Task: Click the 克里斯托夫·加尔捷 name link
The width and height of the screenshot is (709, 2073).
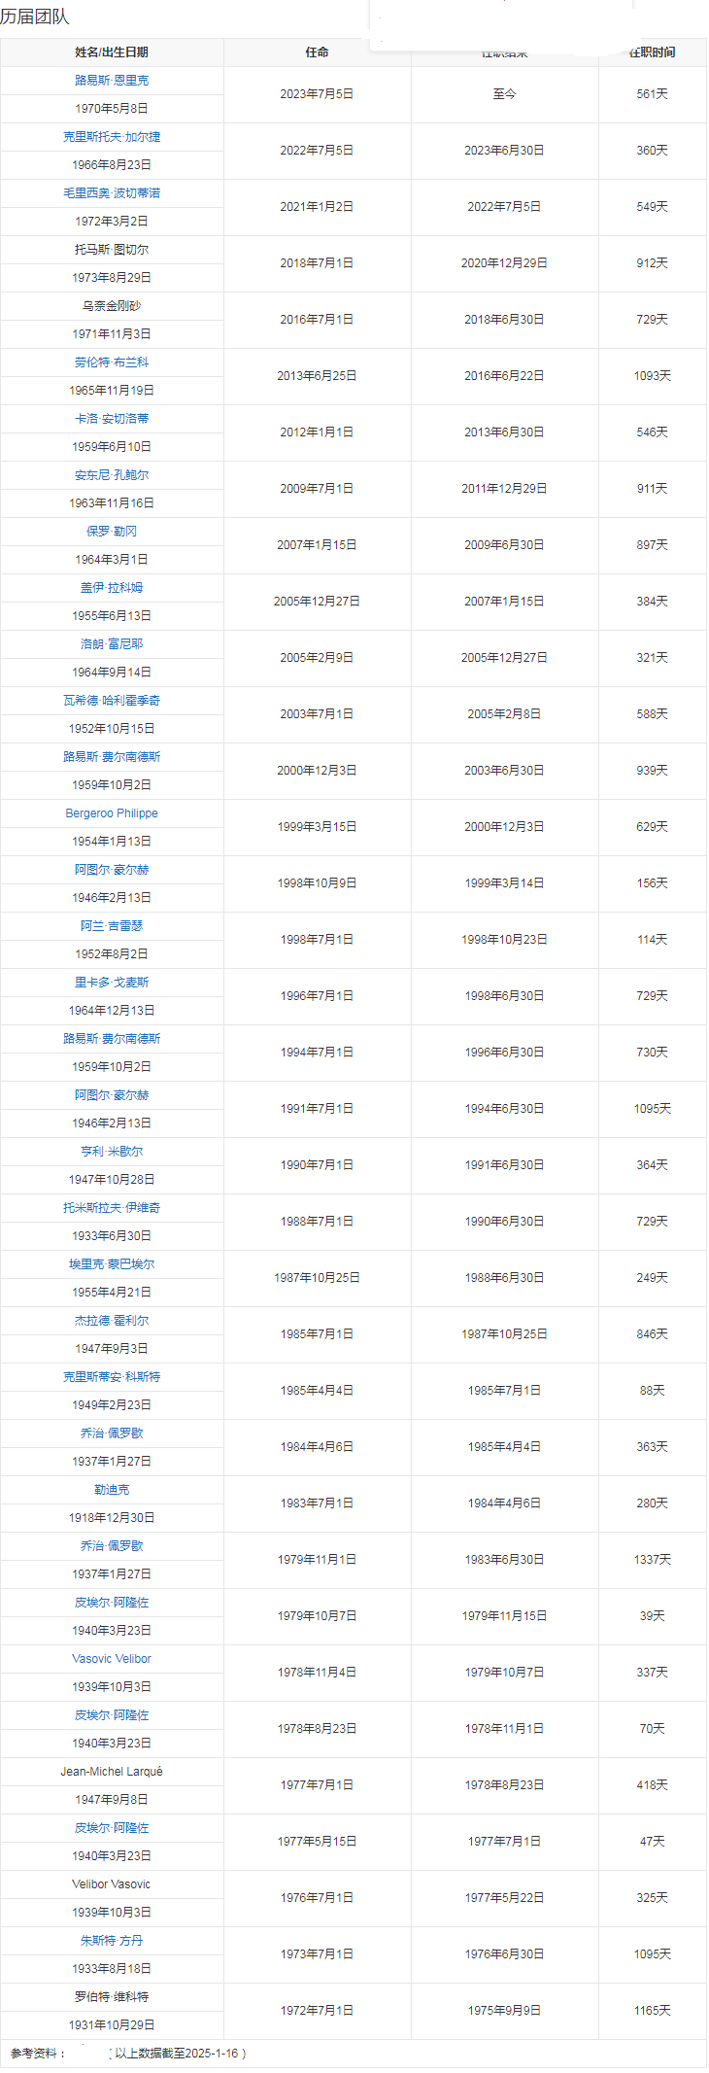Action: (112, 137)
